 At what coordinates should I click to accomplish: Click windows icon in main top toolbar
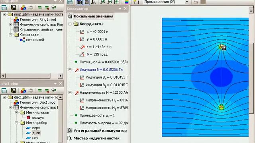(x=70, y=2)
